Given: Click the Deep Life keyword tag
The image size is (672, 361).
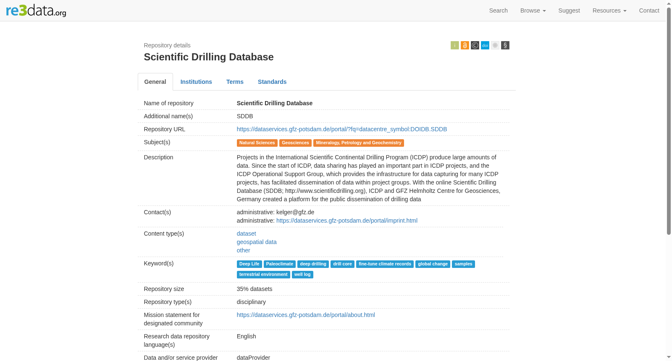Looking at the screenshot, I should 249,264.
